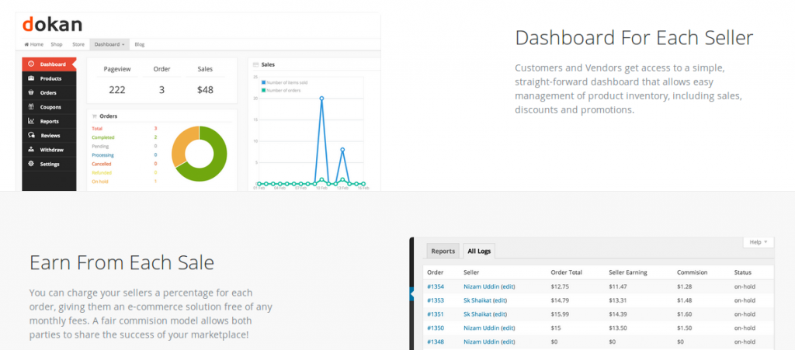Image resolution: width=795 pixels, height=350 pixels.
Task: Open the Reports chart icon
Action: (x=31, y=121)
